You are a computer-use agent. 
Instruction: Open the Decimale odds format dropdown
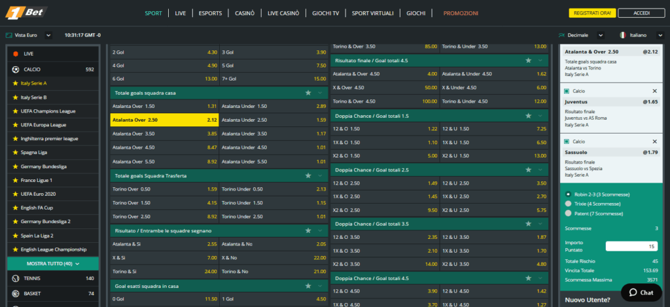coord(601,35)
